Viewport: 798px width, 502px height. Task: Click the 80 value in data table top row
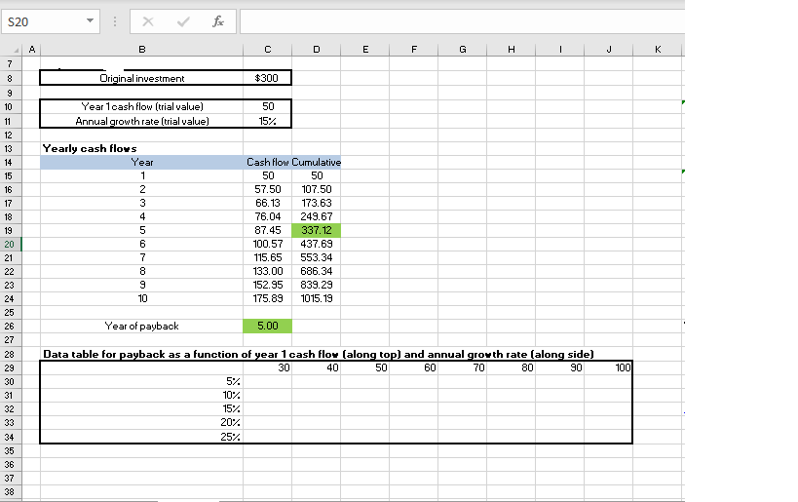click(512, 368)
